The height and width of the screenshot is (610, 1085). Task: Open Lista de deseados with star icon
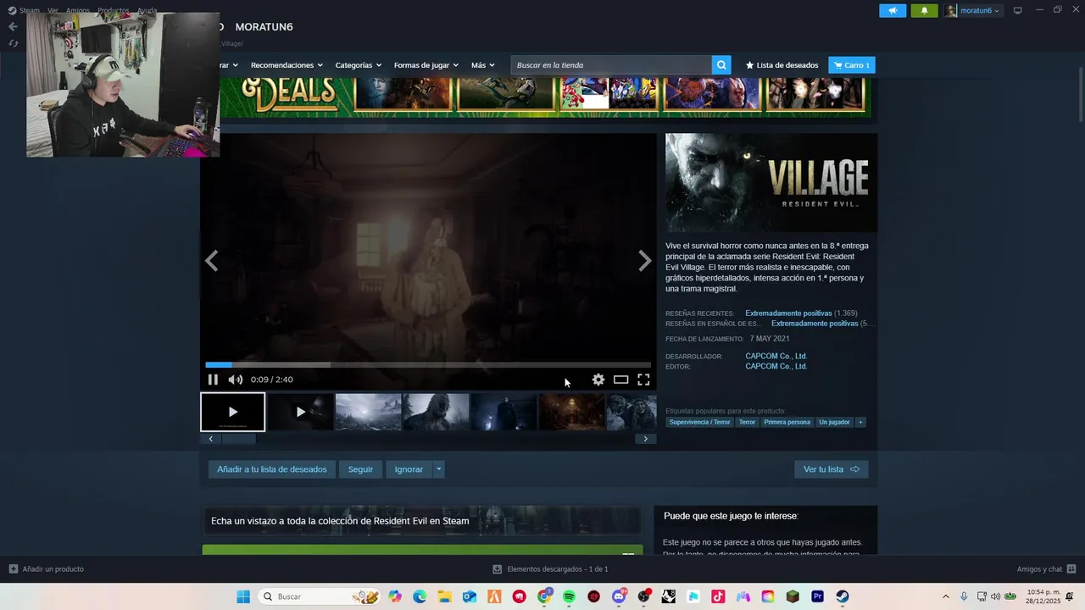[x=782, y=65]
